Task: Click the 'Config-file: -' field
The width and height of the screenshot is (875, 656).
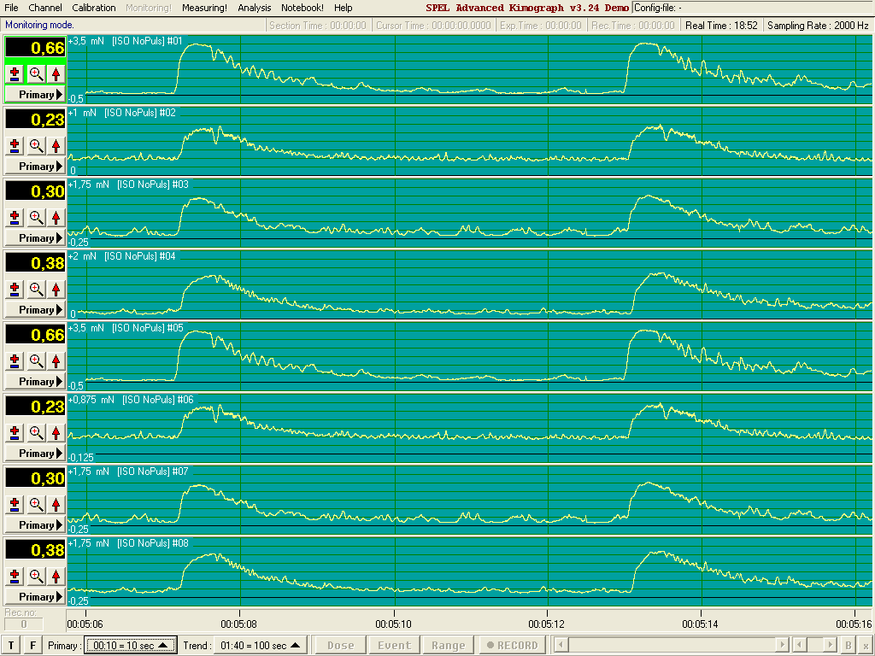Action: tap(753, 8)
